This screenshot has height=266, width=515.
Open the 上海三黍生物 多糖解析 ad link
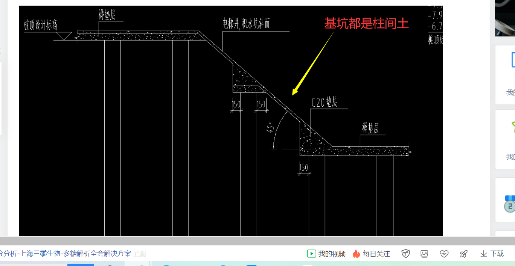tap(66, 254)
